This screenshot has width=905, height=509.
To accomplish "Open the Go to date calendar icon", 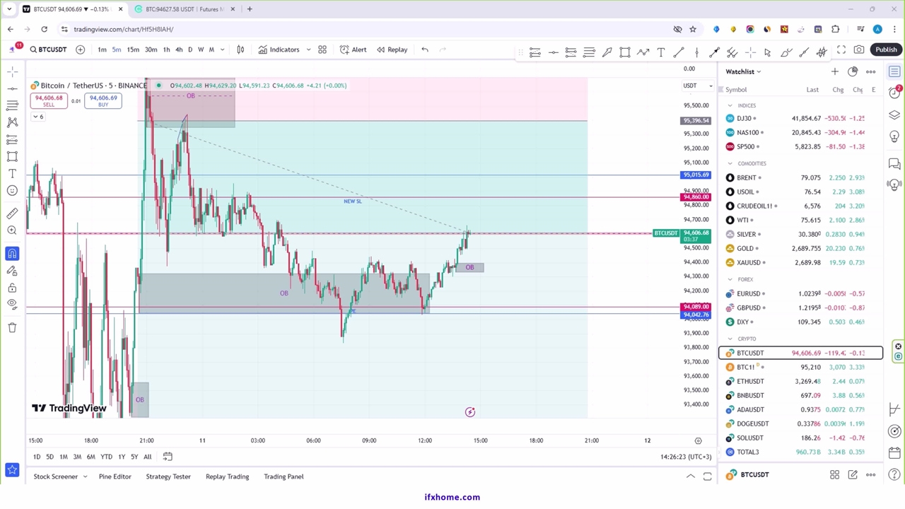I will point(168,457).
